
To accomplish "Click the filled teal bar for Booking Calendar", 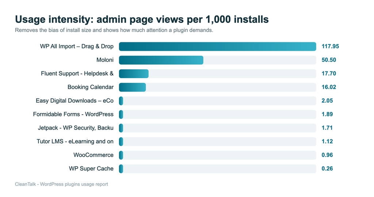I will [x=132, y=87].
